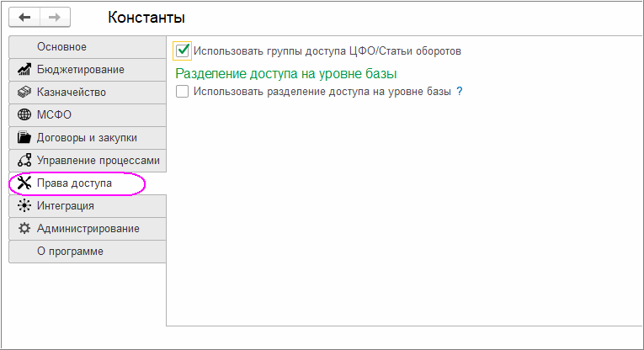Click the Разделение доступа на уровне базы heading
The height and width of the screenshot is (350, 644).
[285, 74]
